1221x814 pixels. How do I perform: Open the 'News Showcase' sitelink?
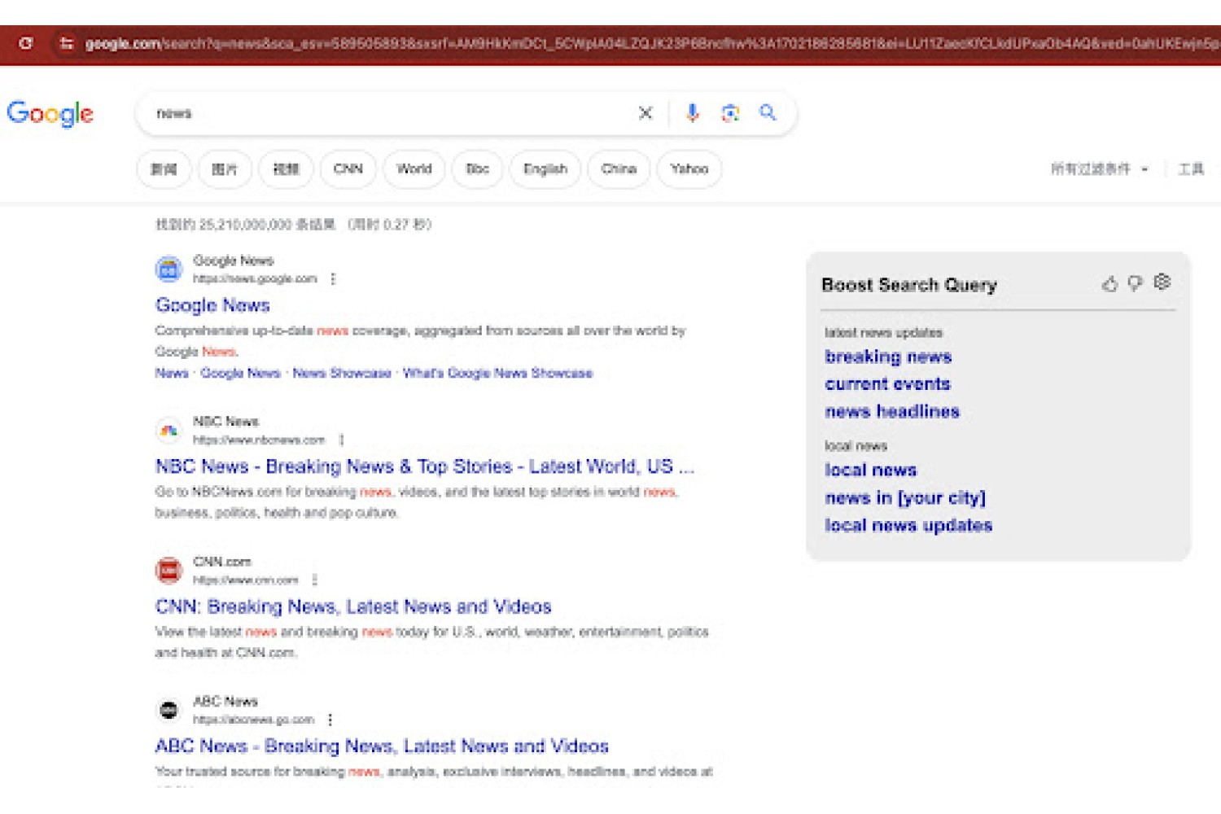click(x=342, y=374)
